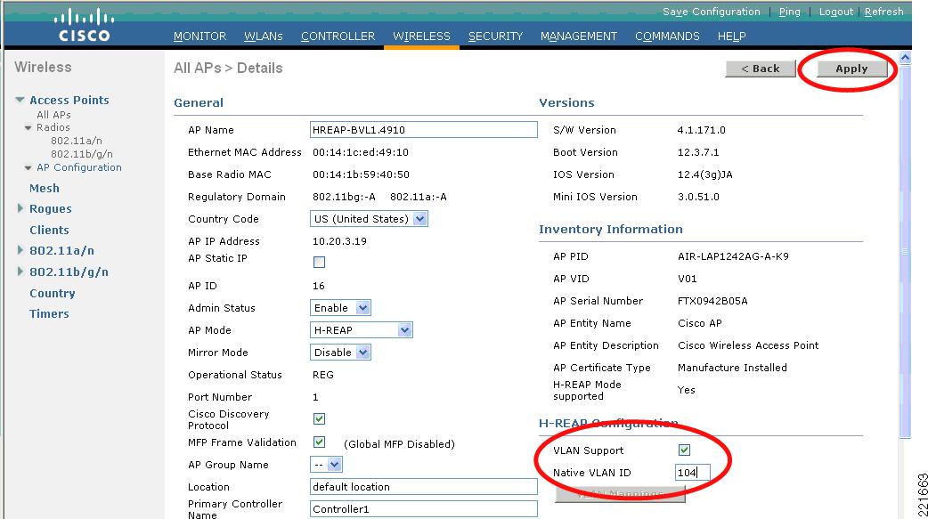This screenshot has width=928, height=519.
Task: Open the CONTROLLER menu
Action: [338, 36]
